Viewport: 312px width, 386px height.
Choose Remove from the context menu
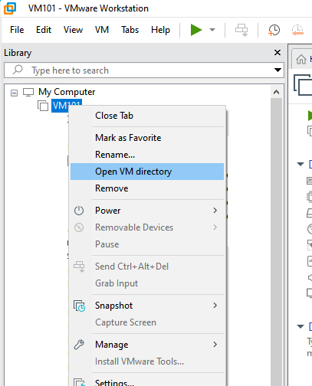(x=147, y=188)
